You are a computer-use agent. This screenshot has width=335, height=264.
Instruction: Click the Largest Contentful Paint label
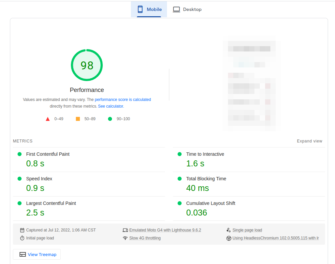pyautogui.click(x=51, y=203)
